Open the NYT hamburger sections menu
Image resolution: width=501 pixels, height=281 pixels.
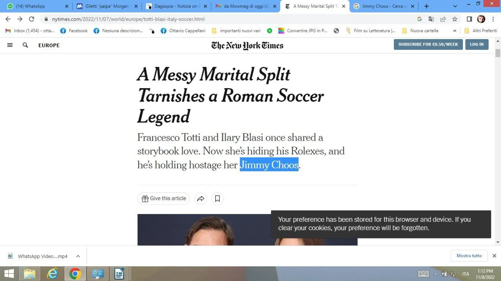tap(10, 45)
